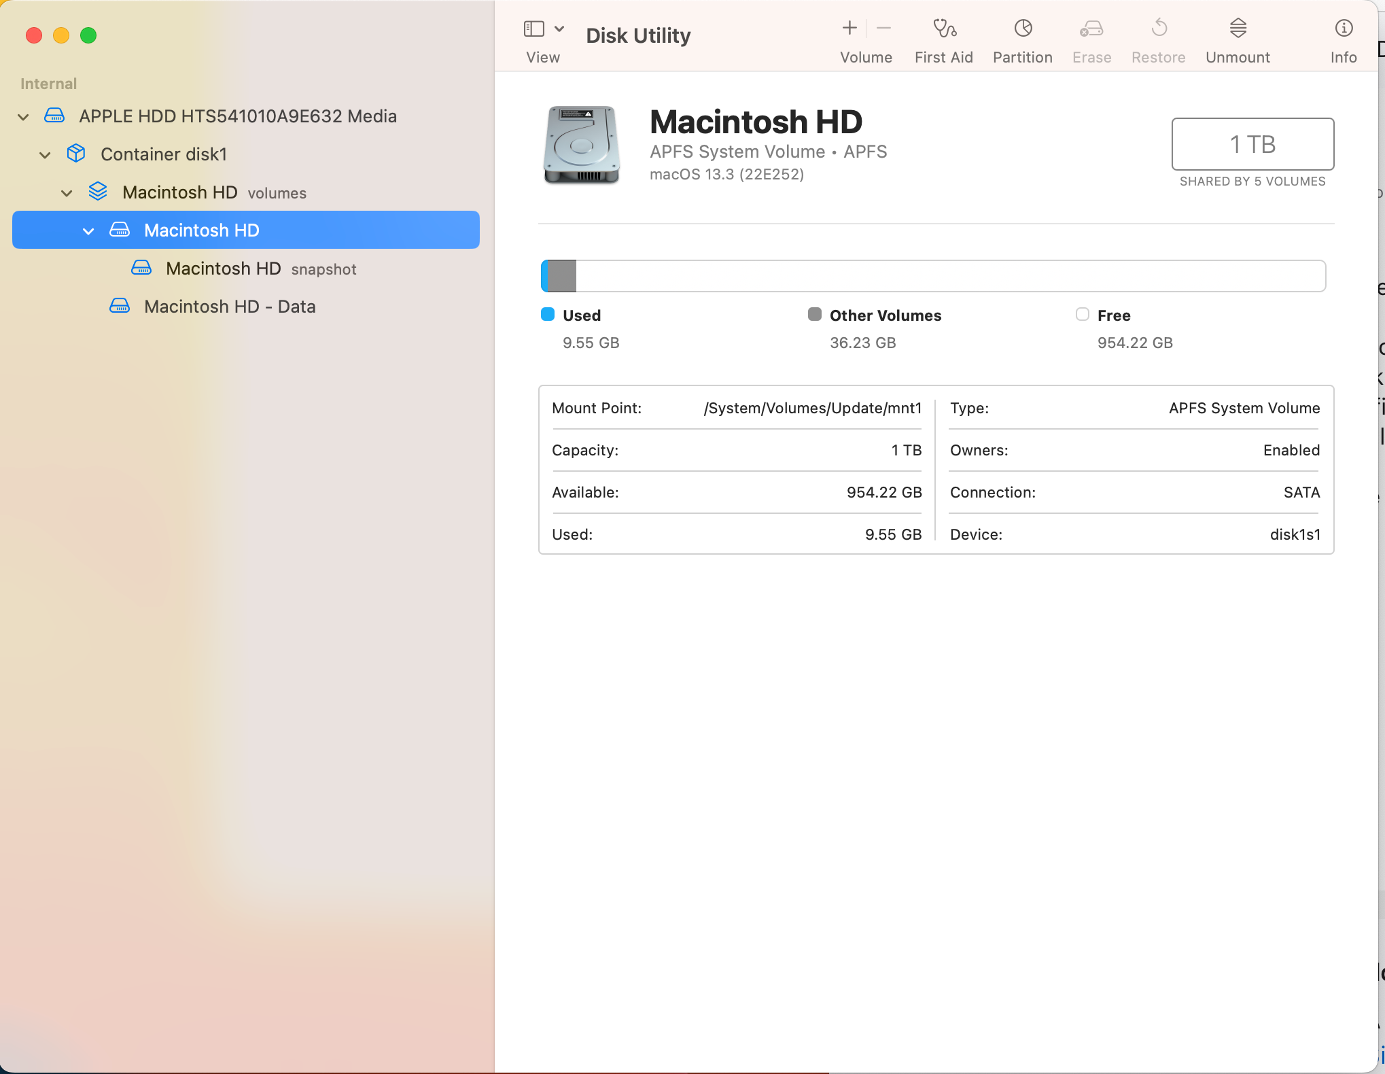Image resolution: width=1385 pixels, height=1074 pixels.
Task: Open the Partition pie chart icon
Action: click(1023, 28)
